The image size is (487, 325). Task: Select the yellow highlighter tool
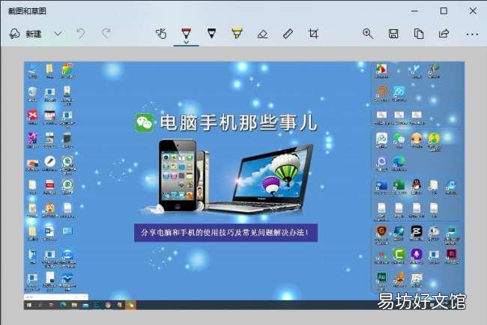coord(237,33)
